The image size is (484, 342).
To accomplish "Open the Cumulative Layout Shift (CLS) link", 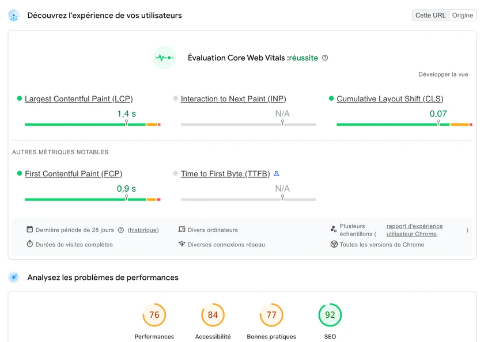I will point(390,99).
